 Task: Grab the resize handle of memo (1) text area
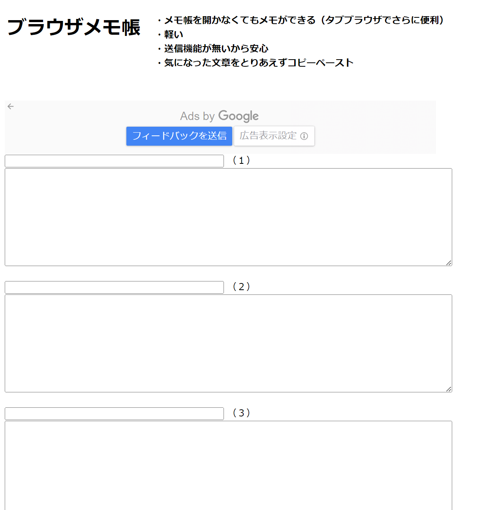(449, 263)
